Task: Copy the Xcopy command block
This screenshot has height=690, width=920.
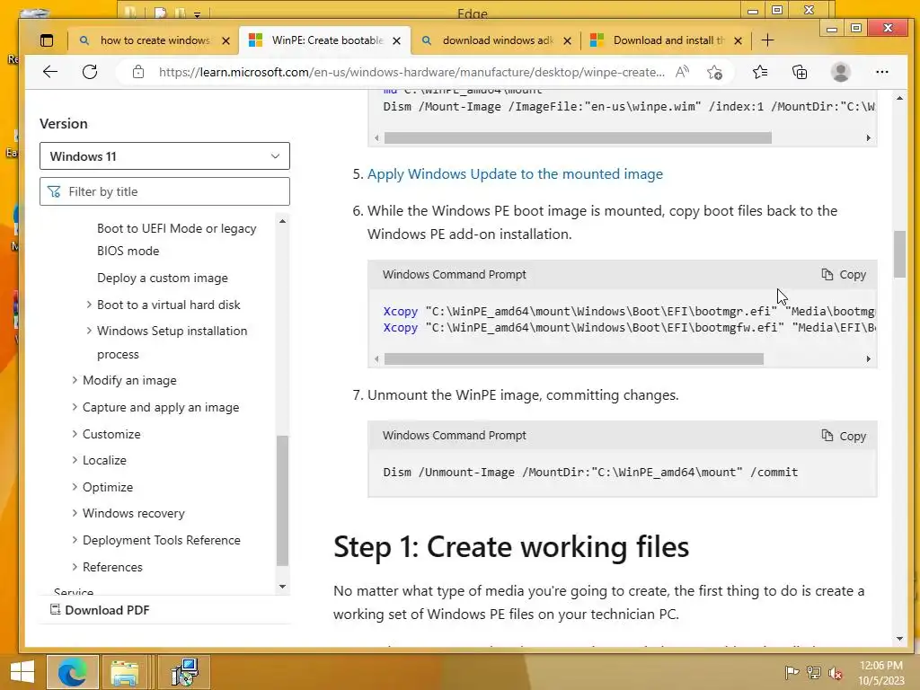Action: pos(845,275)
